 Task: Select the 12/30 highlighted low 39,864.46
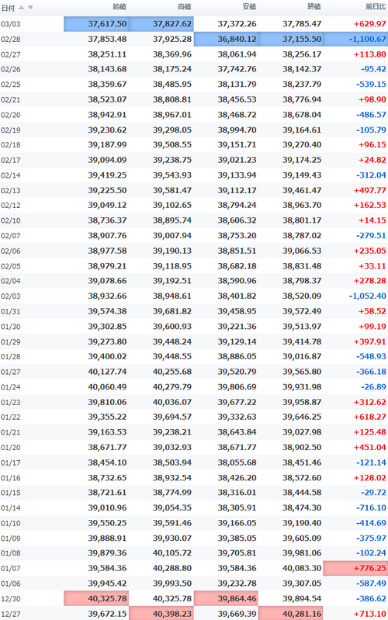(x=227, y=598)
